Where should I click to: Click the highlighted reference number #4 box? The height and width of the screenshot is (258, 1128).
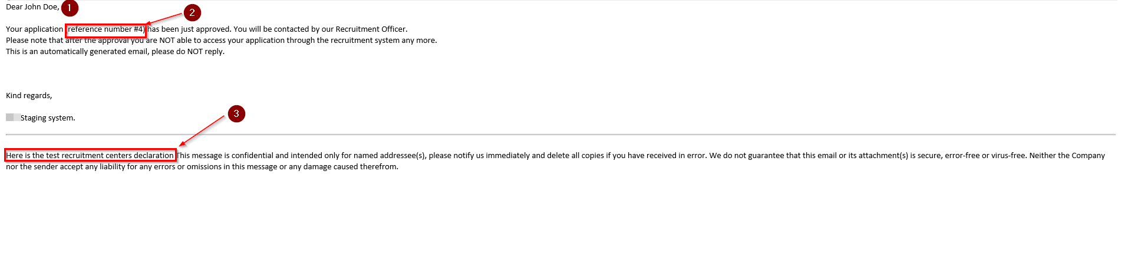(x=105, y=30)
